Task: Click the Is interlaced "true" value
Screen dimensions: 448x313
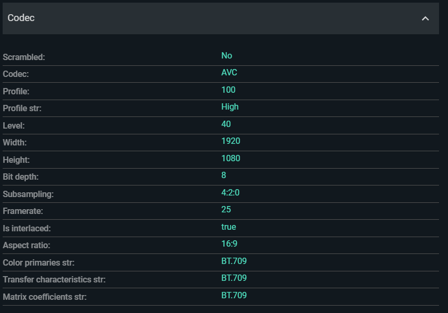Action: pyautogui.click(x=228, y=227)
